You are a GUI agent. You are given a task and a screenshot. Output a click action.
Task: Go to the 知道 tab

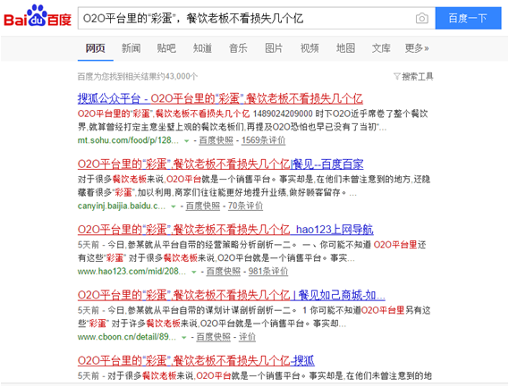202,48
